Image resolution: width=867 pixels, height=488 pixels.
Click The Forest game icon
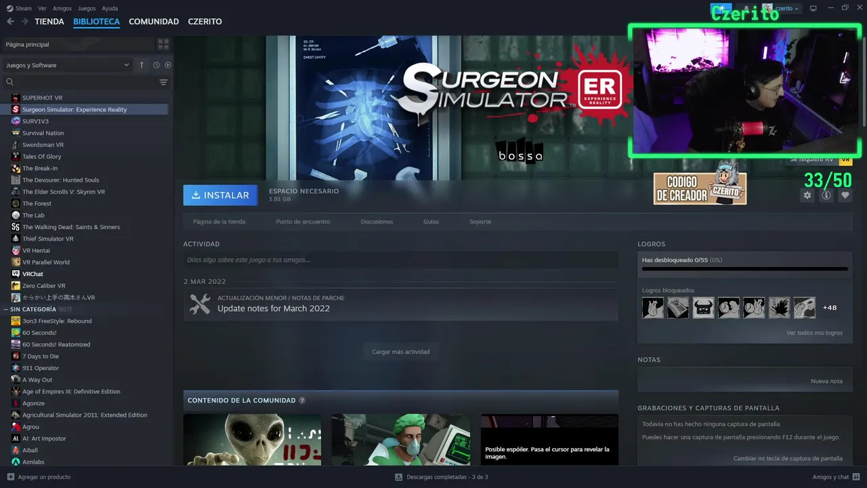(16, 203)
